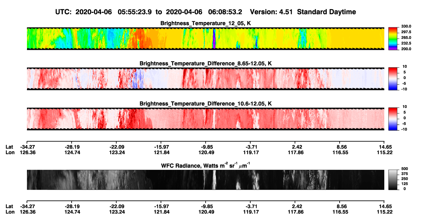Click latitude -15.97 on the upper axis
Viewport: 427px width, 219px height.
coord(162,147)
